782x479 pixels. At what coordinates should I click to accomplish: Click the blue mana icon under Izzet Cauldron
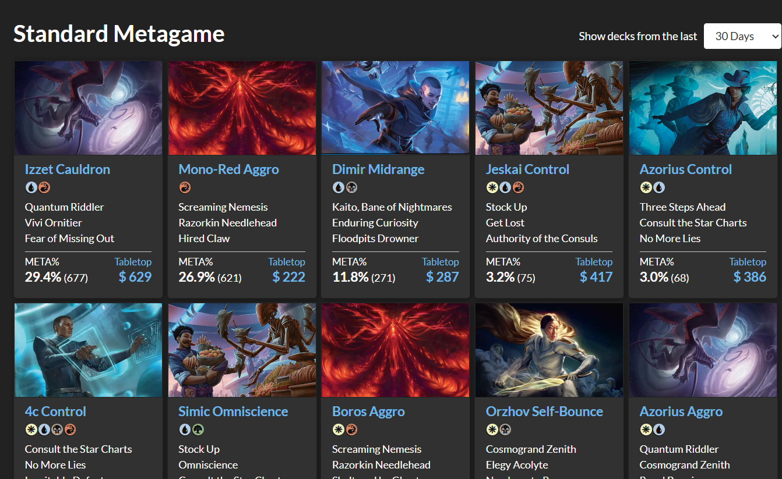(30, 187)
